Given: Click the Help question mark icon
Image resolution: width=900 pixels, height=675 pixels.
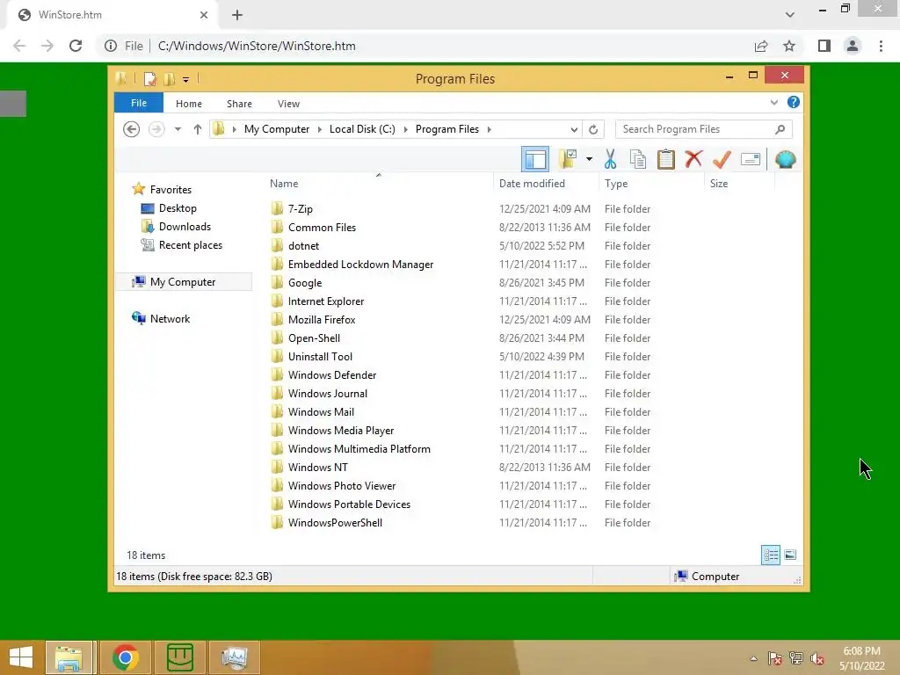Looking at the screenshot, I should tap(794, 102).
